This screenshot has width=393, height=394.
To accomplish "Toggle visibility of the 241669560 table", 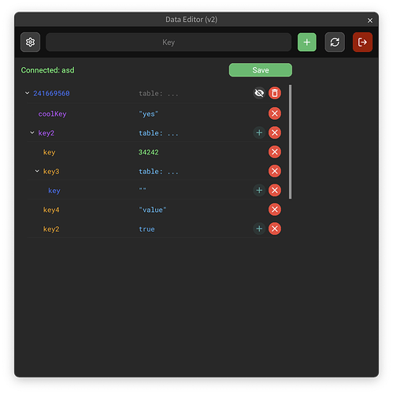I will click(259, 93).
